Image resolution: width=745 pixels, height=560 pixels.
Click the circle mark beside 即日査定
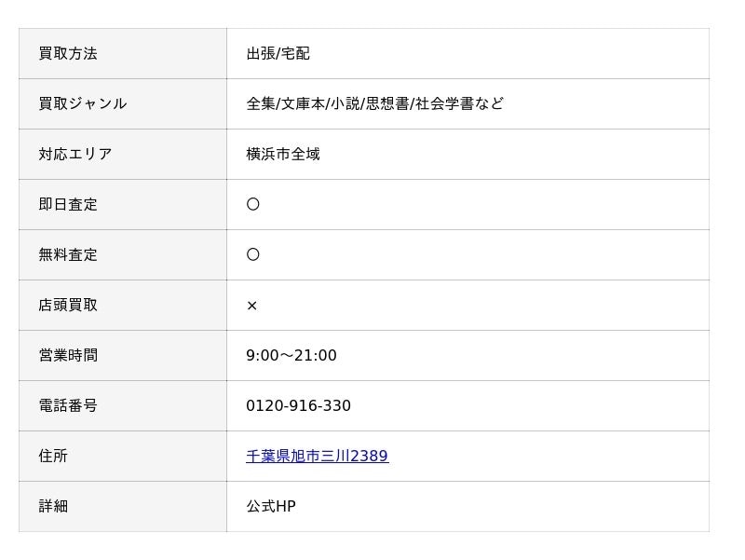click(x=252, y=204)
